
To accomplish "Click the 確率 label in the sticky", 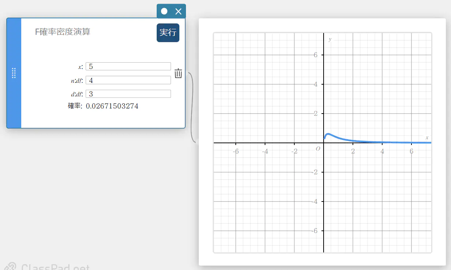I will pos(75,106).
